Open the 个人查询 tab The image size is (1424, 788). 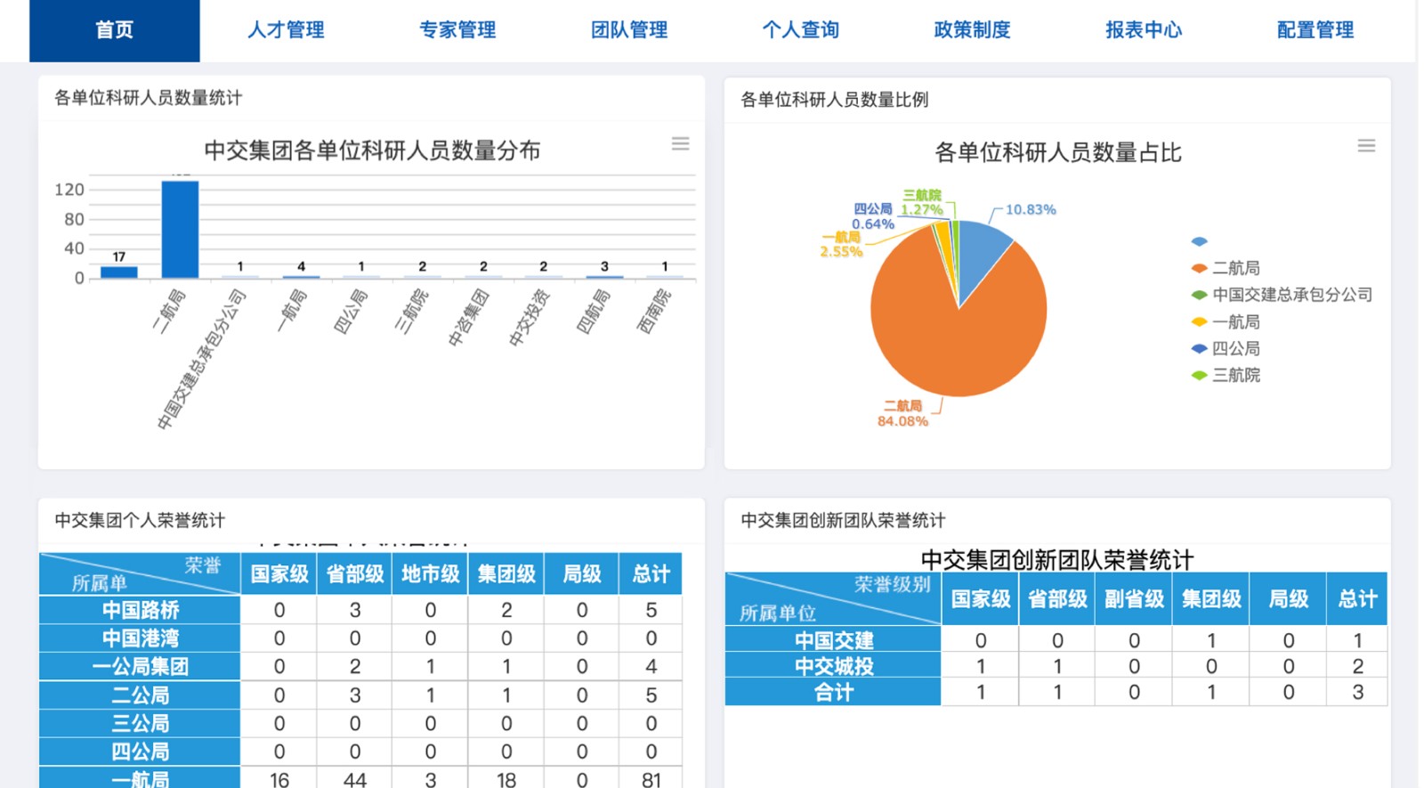[801, 30]
